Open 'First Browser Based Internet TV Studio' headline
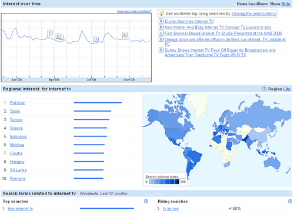The height and width of the screenshot is (214, 294). tap(223, 34)
